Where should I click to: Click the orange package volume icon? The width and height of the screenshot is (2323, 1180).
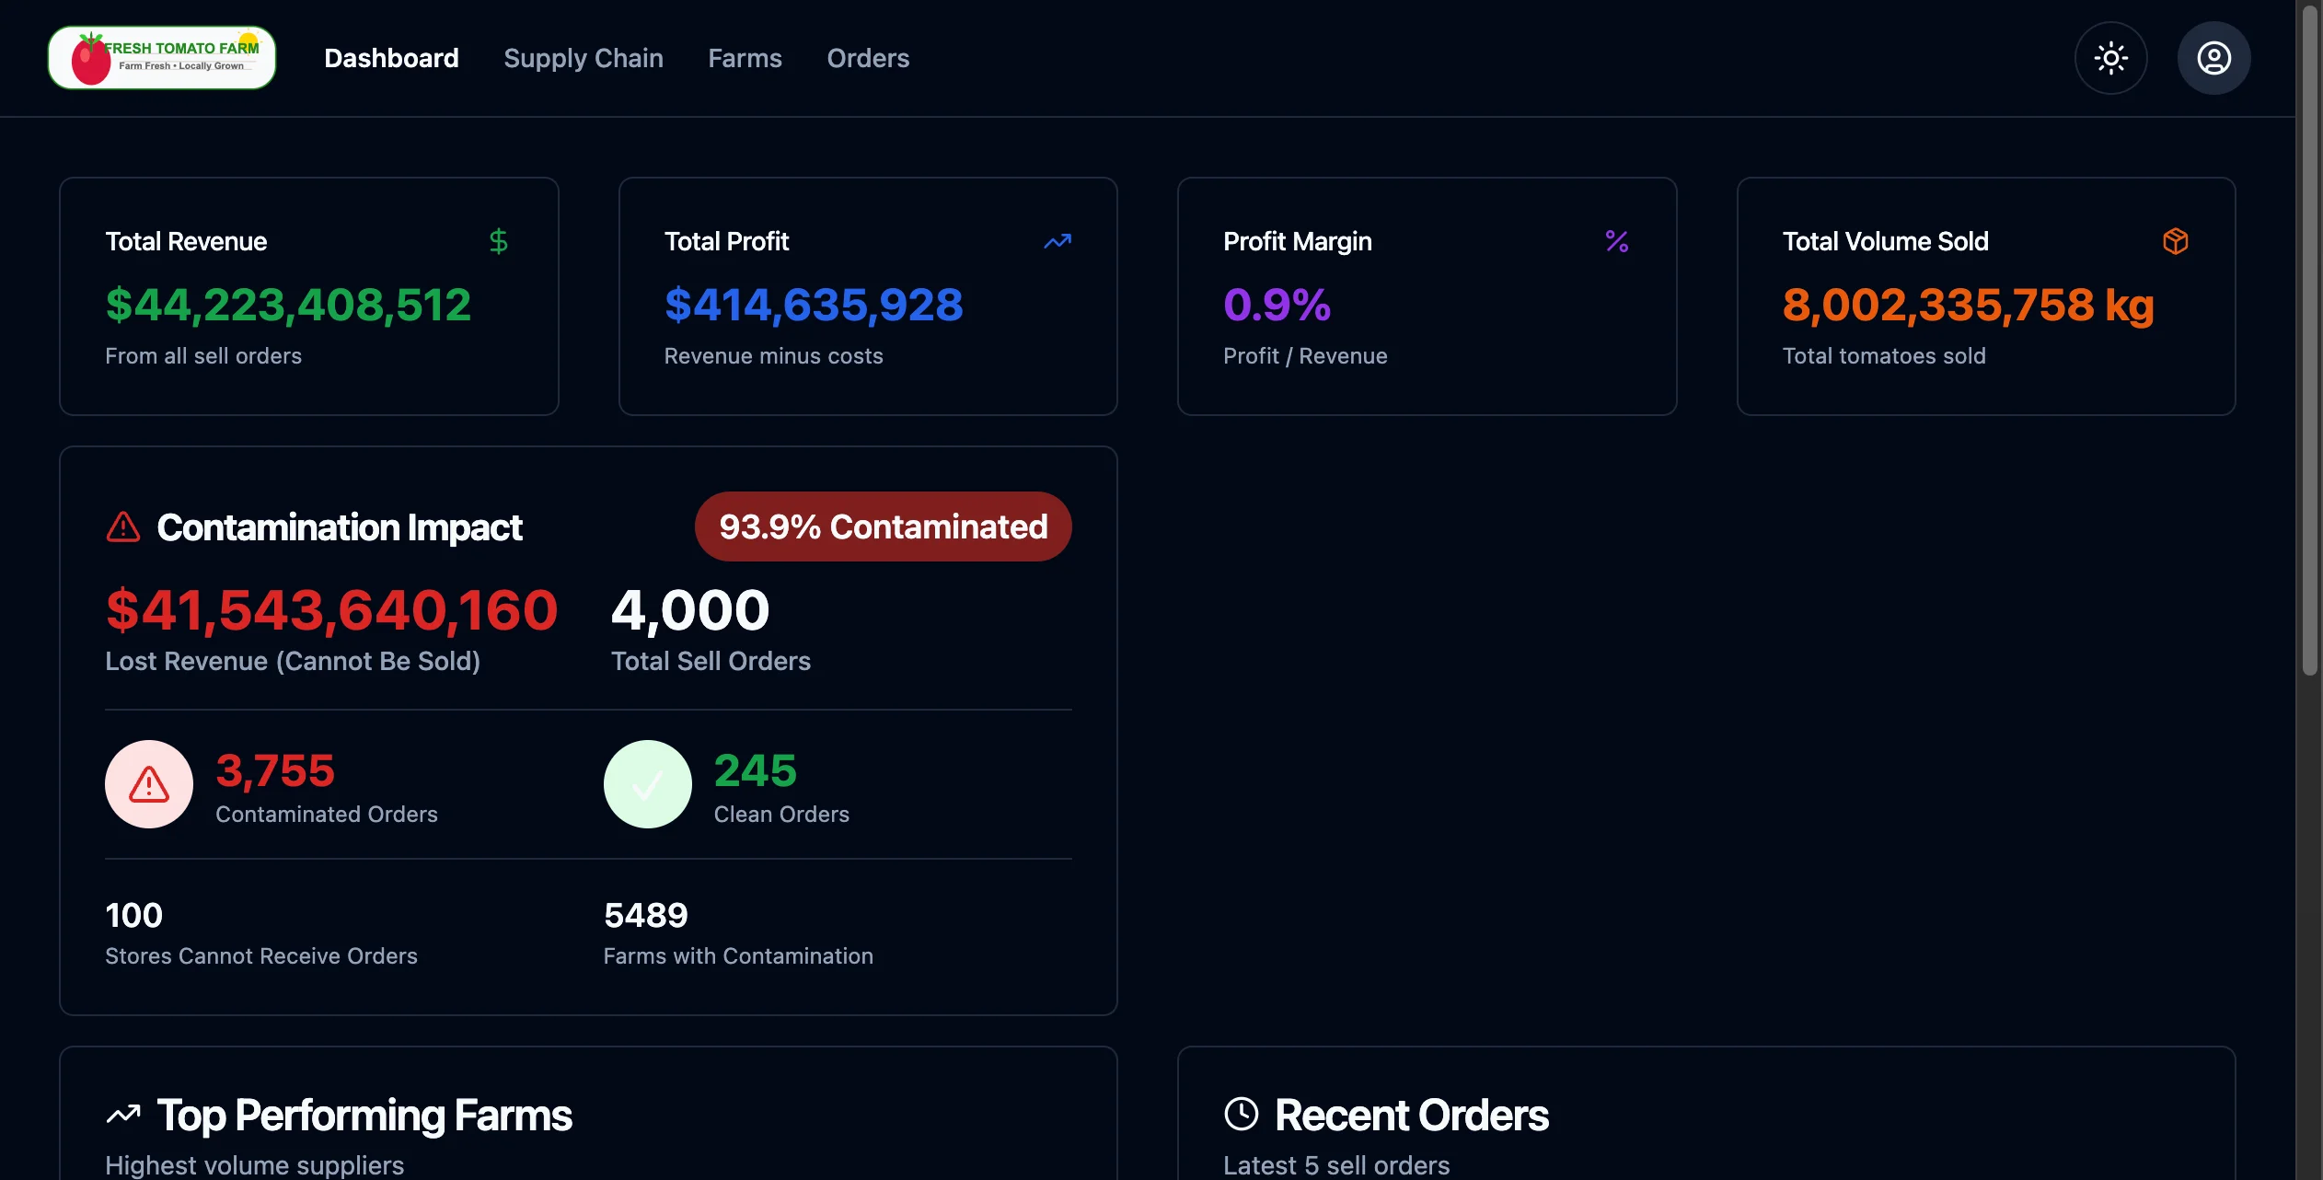click(2175, 241)
